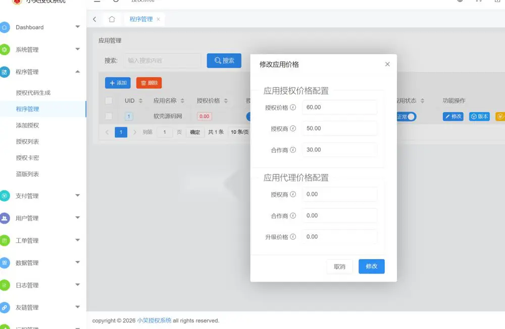Click the 修改 edit button in table row

(x=453, y=116)
